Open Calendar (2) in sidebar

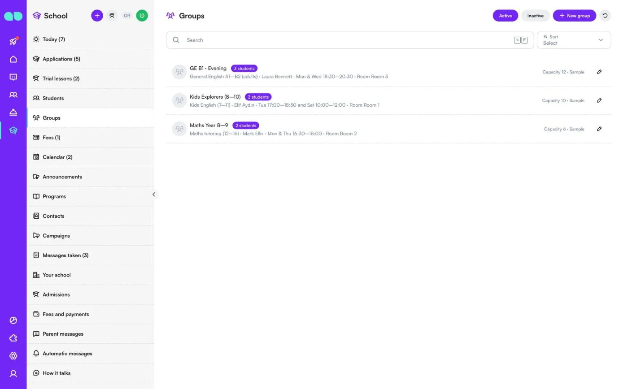(x=90, y=157)
